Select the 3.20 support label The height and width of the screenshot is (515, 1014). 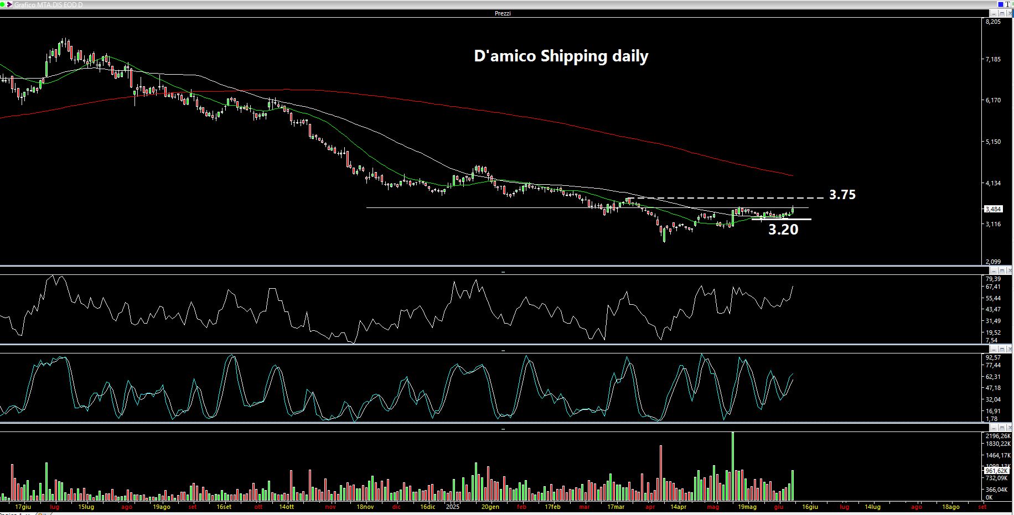783,229
